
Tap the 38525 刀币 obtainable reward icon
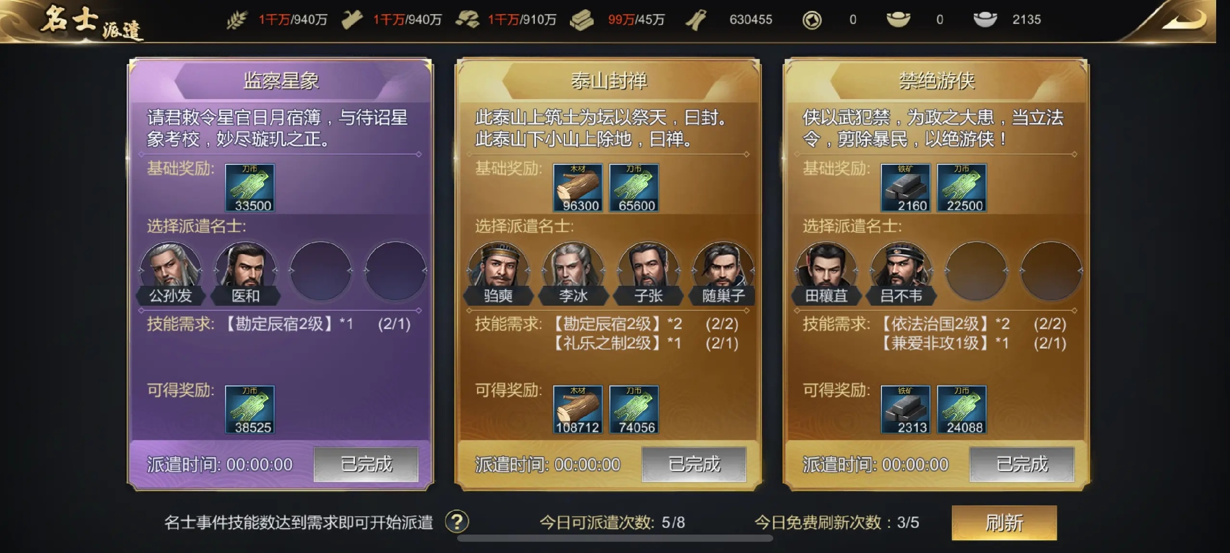[x=250, y=410]
